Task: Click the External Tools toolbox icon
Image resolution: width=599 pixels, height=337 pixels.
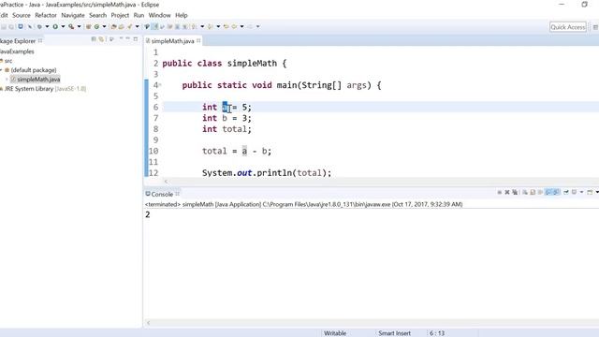Action: [x=71, y=27]
